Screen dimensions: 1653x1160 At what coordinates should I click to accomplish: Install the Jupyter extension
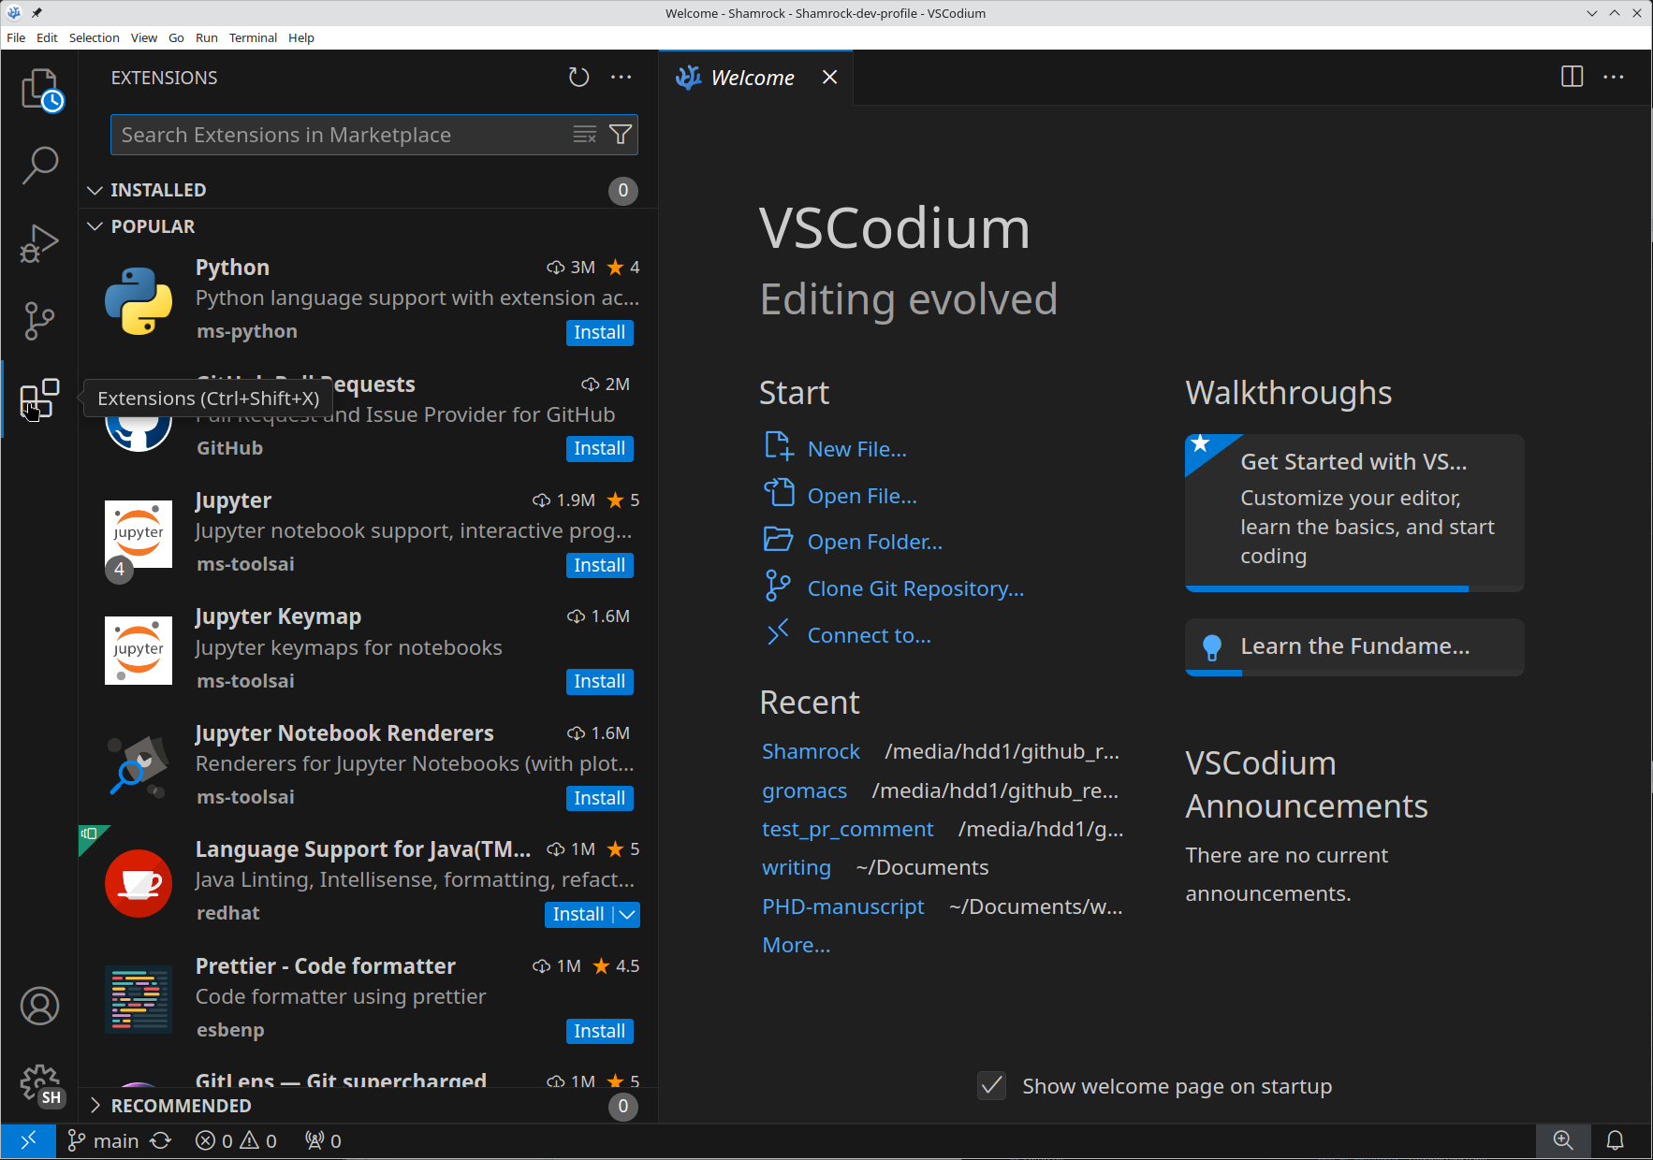[600, 565]
